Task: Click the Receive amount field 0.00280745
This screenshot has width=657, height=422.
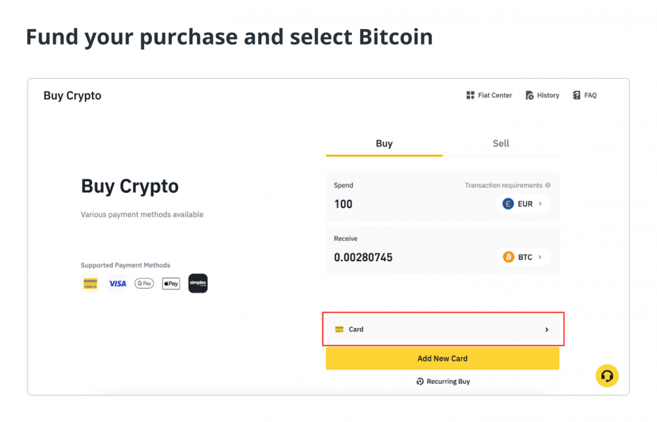Action: [x=411, y=257]
